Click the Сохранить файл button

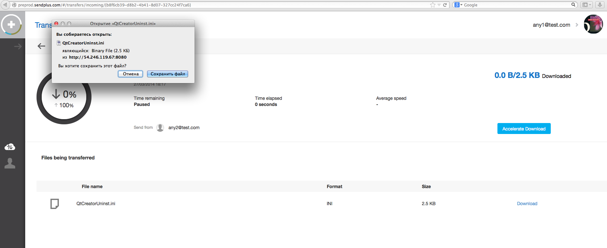[x=168, y=74]
